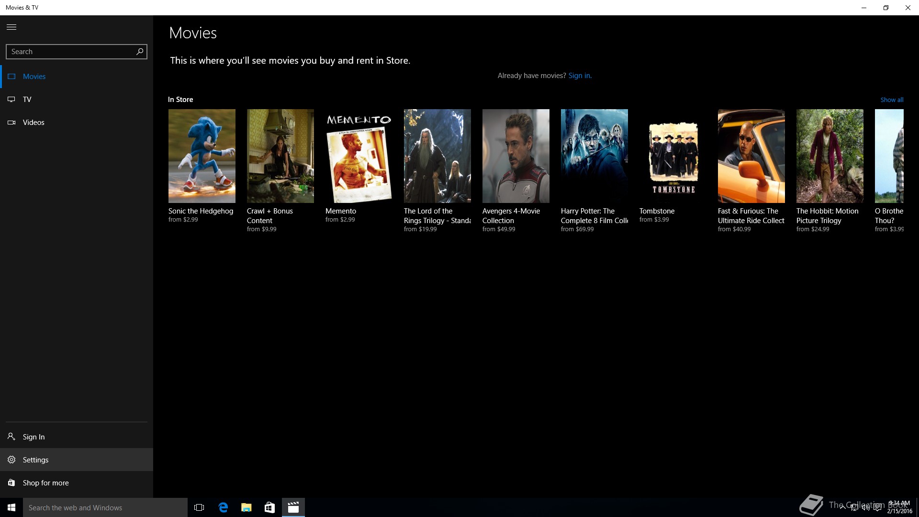The width and height of the screenshot is (919, 517).
Task: Open File Explorer from the taskbar
Action: tap(247, 507)
